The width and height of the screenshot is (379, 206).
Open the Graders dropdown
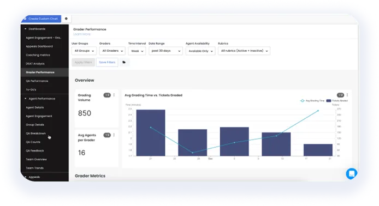point(112,51)
